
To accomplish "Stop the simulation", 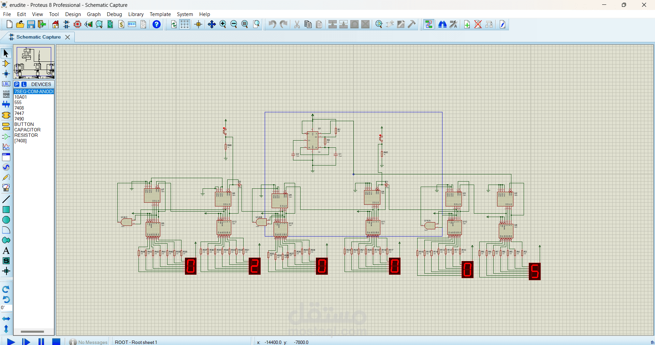I will point(56,342).
